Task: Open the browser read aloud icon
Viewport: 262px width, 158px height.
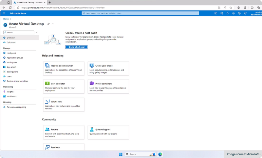Action: pyautogui.click(x=225, y=8)
